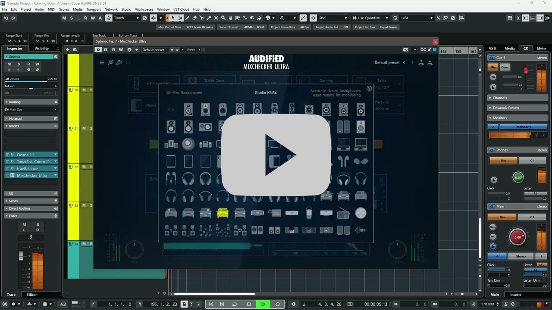
Task: Click the Submix channel fader handle
Action: 21,256
